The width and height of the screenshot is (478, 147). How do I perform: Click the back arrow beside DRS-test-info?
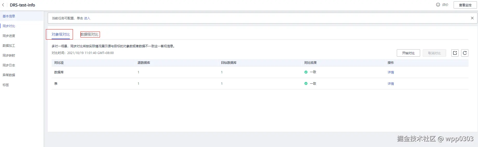[x=3, y=5]
